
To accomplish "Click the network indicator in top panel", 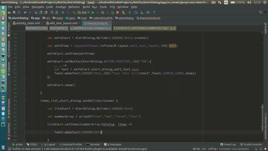I will [x=219, y=3].
